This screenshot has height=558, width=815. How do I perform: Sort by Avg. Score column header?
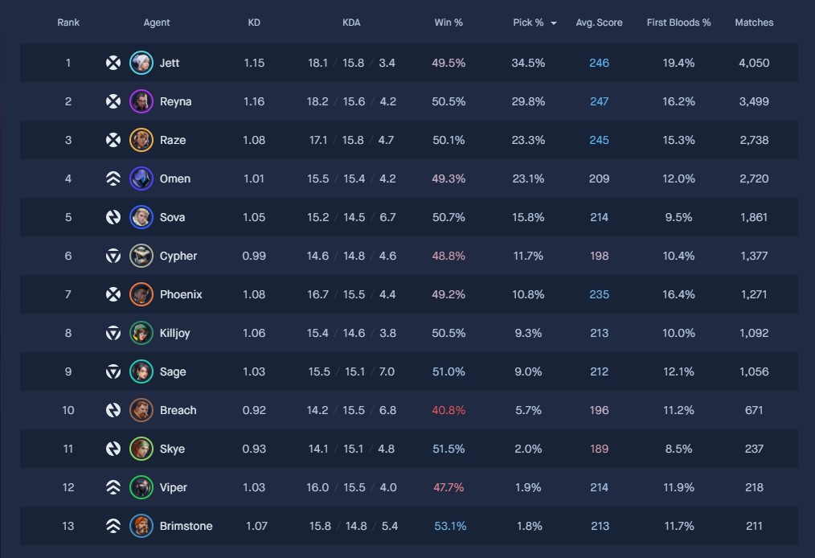click(x=600, y=23)
